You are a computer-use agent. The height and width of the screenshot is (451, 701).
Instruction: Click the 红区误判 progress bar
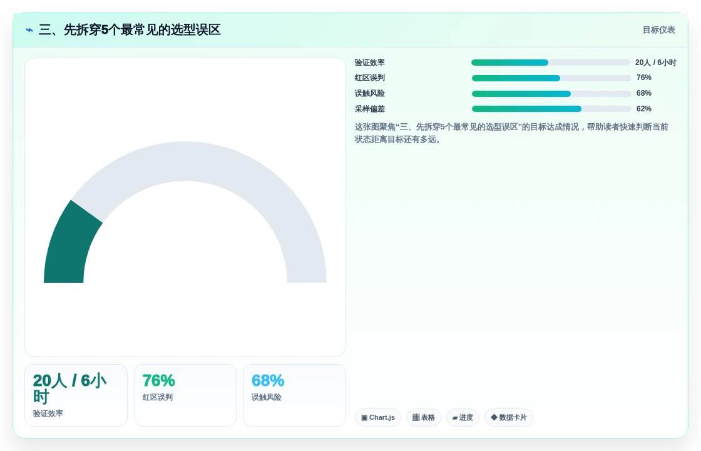click(x=551, y=78)
